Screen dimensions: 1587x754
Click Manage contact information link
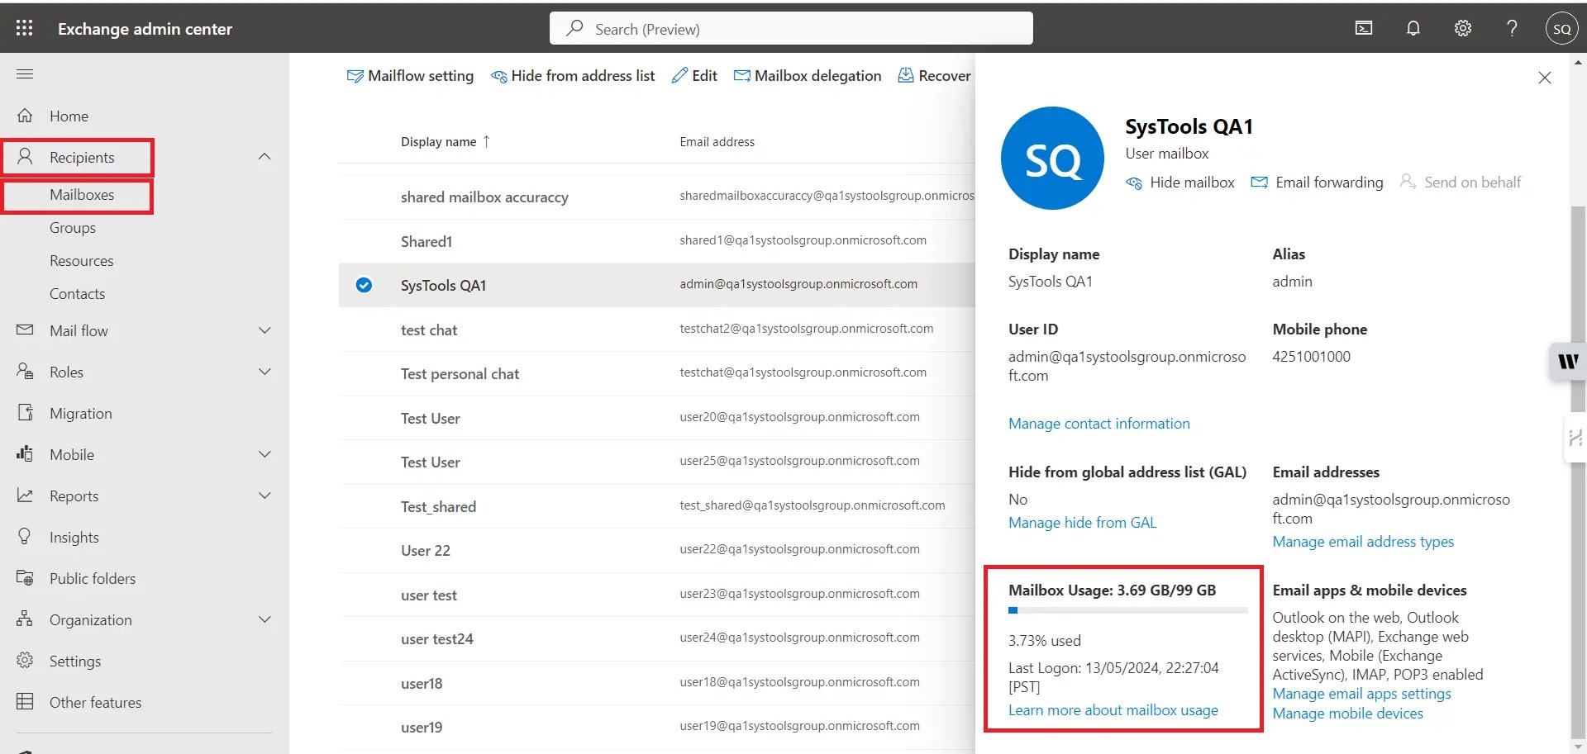[1099, 423]
